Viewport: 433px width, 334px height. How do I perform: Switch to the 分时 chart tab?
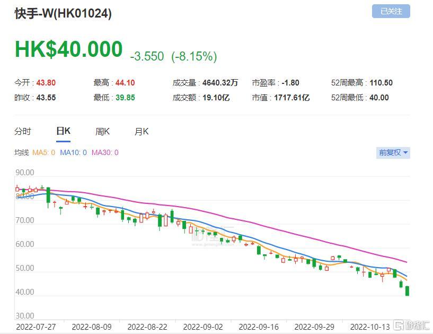point(23,131)
